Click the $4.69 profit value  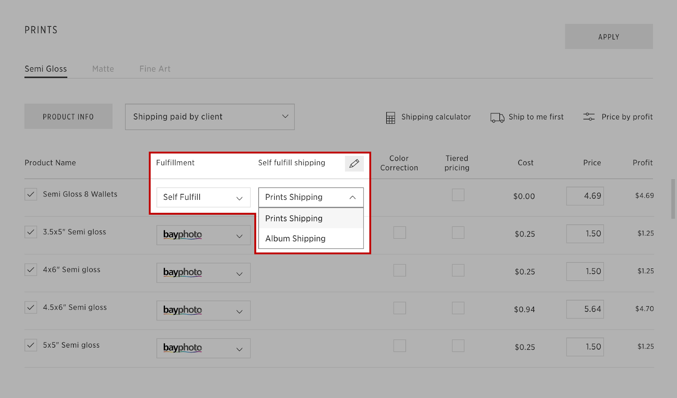coord(644,196)
